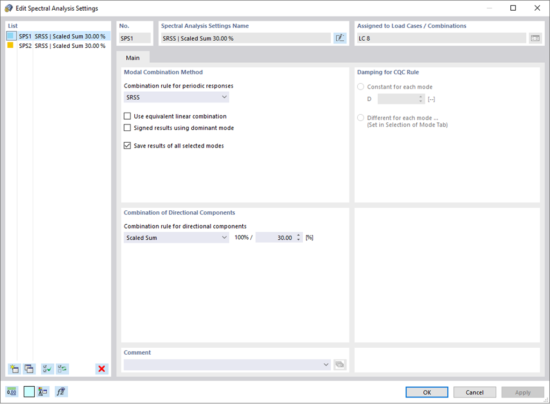
Task: Select all entries in the list
Action: (47, 369)
